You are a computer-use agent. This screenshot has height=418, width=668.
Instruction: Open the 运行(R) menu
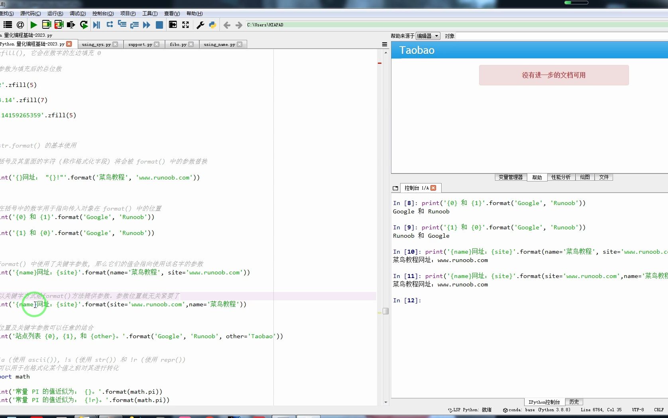55,14
